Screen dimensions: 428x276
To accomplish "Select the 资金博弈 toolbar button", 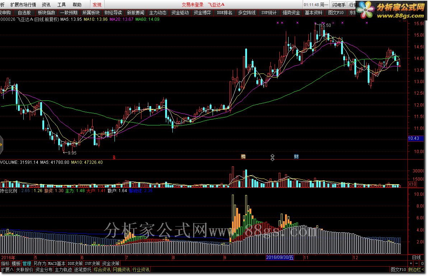I will click(202, 13).
